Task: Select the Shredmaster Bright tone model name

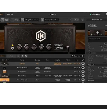Action: (x=22, y=68)
